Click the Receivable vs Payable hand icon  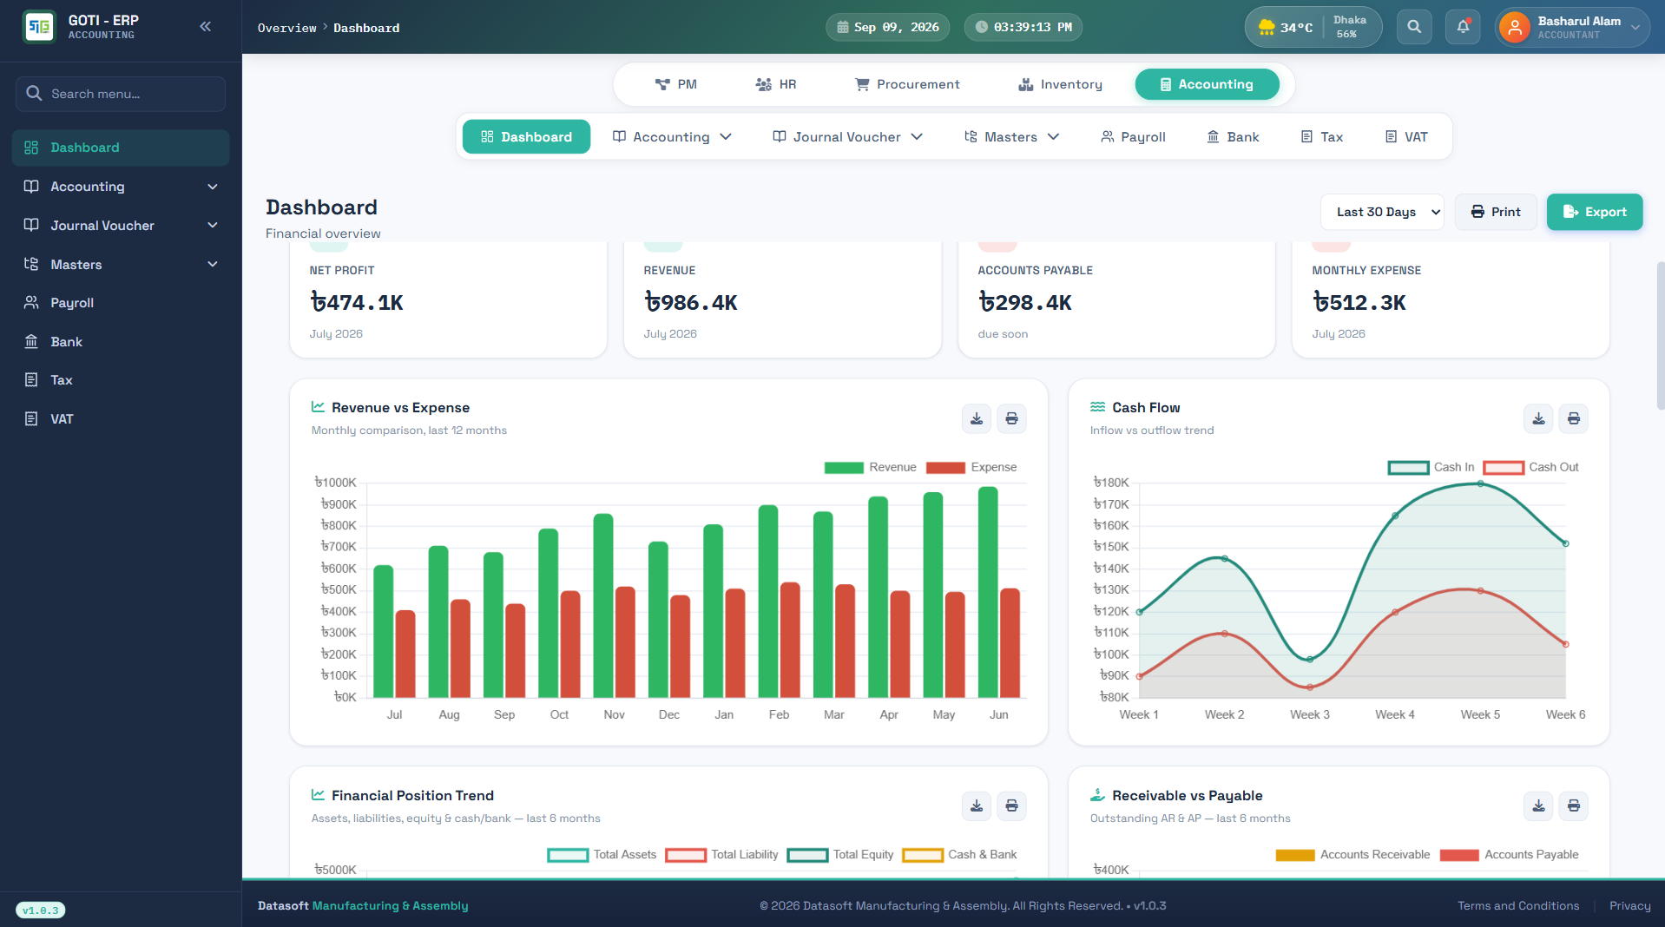coord(1097,795)
